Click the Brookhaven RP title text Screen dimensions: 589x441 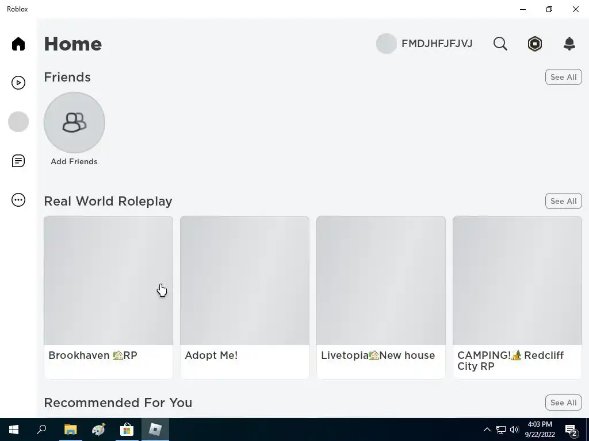tap(93, 355)
